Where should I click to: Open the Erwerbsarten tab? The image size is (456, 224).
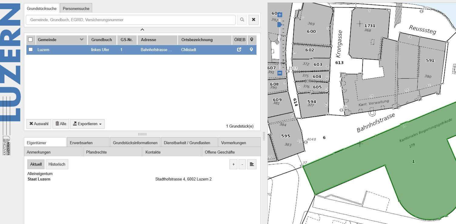pyautogui.click(x=88, y=142)
